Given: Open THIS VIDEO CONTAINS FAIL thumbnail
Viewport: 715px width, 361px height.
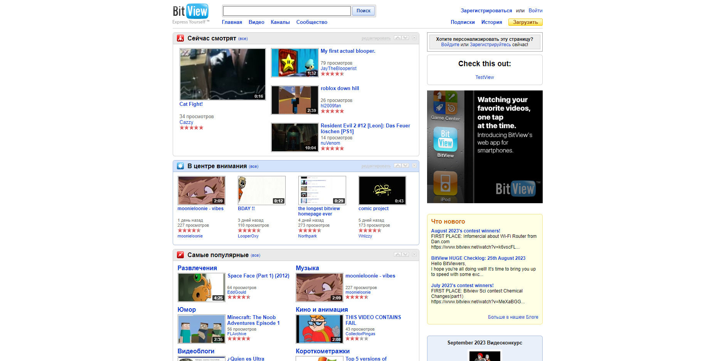Looking at the screenshot, I should 320,329.
